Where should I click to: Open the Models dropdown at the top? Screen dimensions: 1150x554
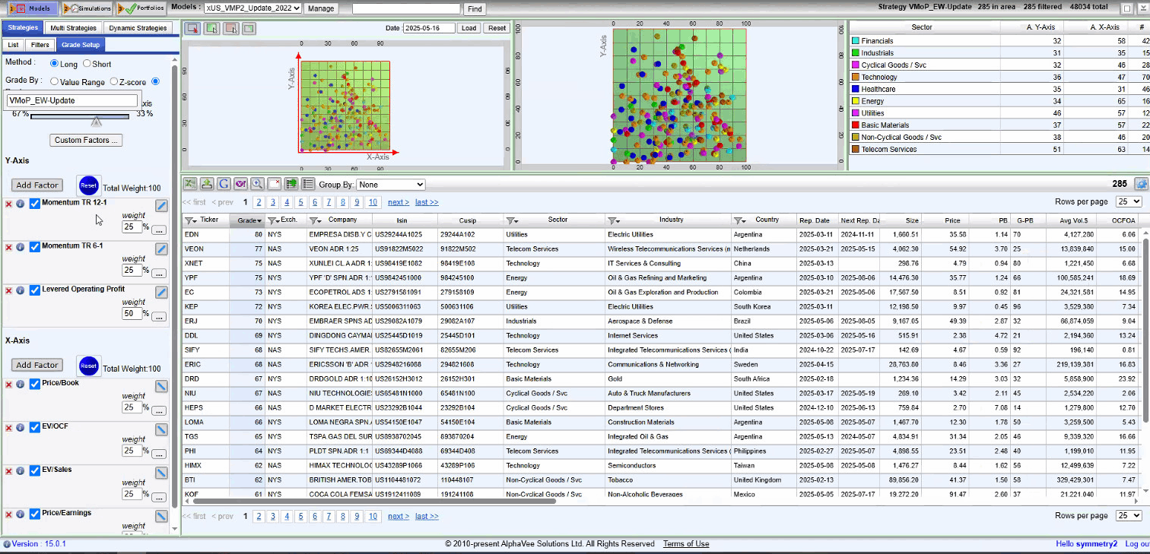tap(253, 8)
